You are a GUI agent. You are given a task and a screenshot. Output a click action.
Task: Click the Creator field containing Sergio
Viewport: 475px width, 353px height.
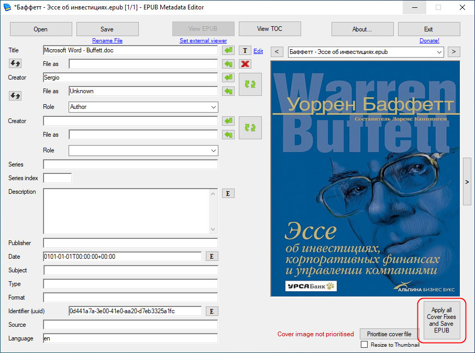click(130, 78)
